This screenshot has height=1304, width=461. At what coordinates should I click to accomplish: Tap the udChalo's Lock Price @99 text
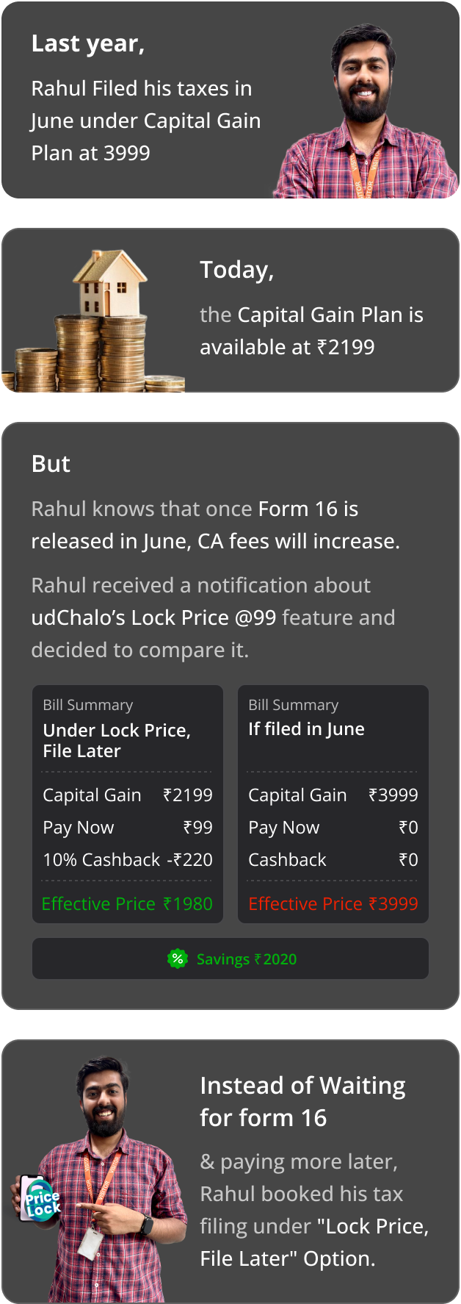tap(153, 617)
